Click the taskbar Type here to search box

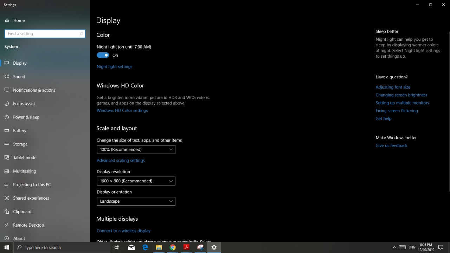(62, 247)
